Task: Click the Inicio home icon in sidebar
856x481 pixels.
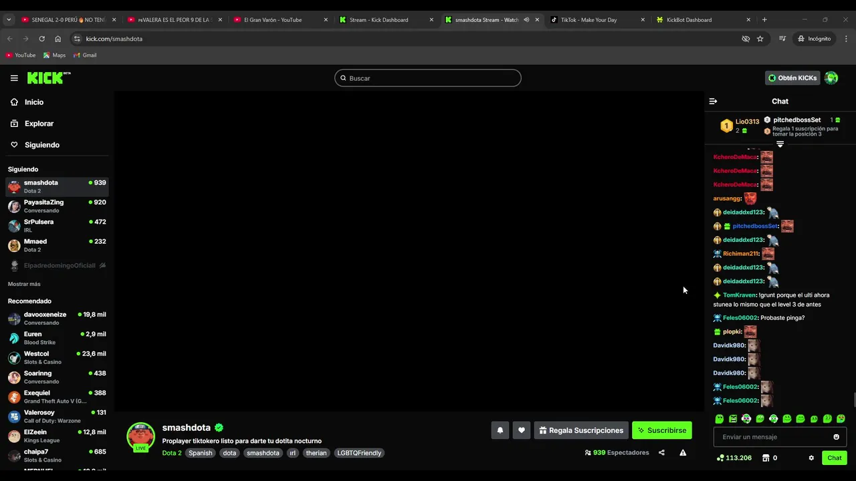Action: point(15,102)
